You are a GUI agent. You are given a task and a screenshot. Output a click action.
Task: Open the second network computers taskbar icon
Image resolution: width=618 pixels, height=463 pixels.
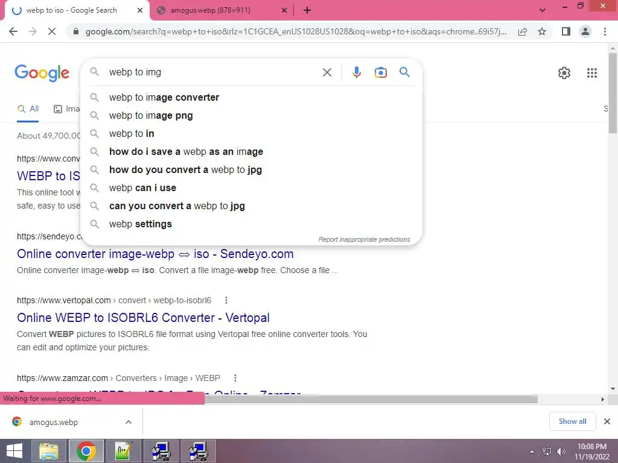coord(199,451)
